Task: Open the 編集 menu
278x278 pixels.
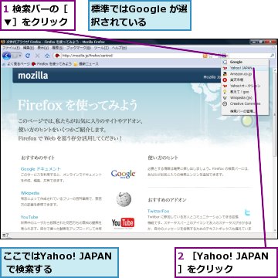Action: (x=29, y=48)
